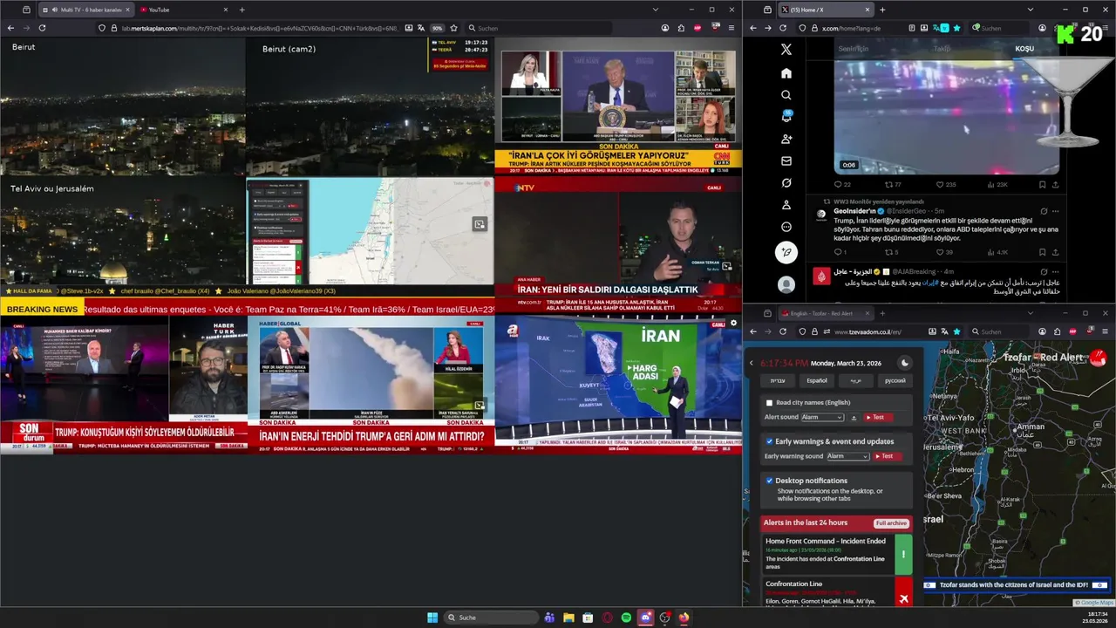The image size is (1116, 628).
Task: Open Full archive of alerts
Action: click(891, 523)
